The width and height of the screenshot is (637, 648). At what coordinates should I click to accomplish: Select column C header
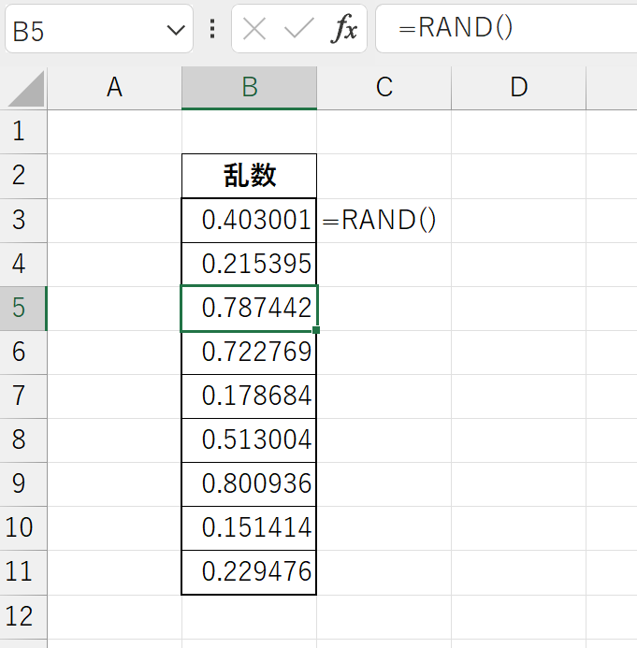click(384, 88)
